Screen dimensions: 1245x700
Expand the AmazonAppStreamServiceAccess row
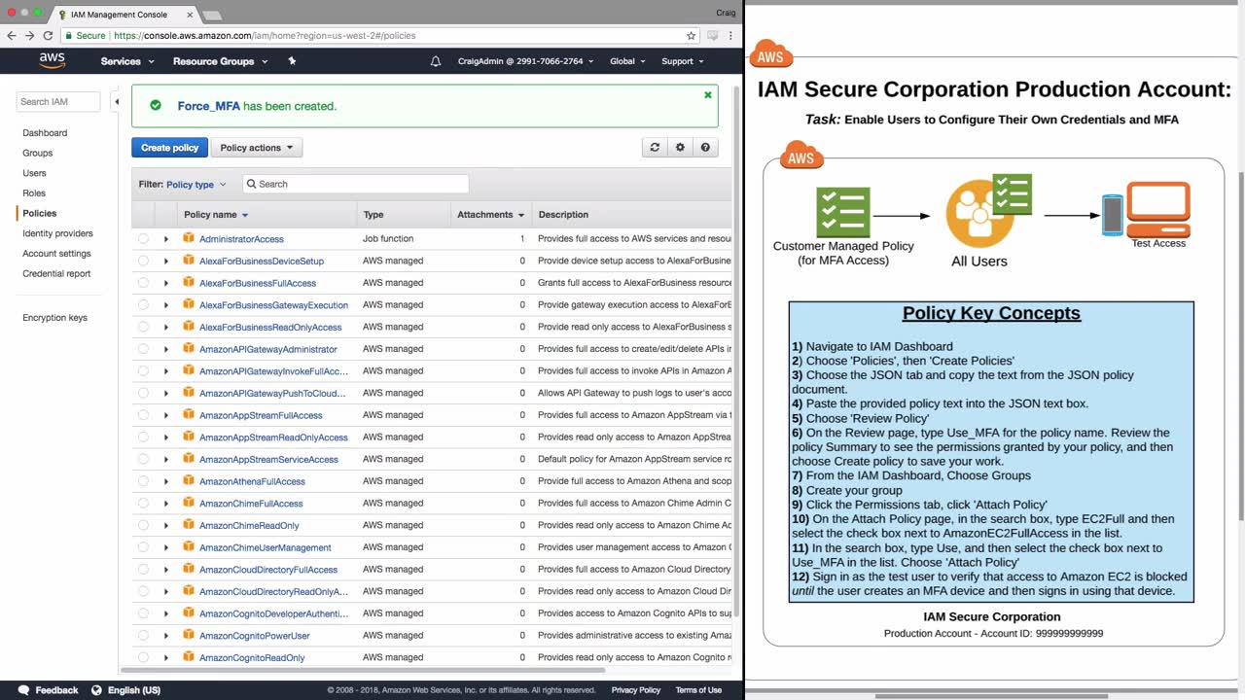click(x=166, y=459)
